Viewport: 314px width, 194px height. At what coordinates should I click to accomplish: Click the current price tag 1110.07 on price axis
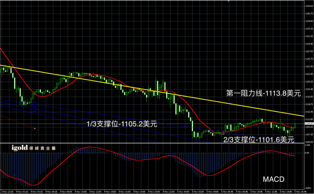[309, 124]
